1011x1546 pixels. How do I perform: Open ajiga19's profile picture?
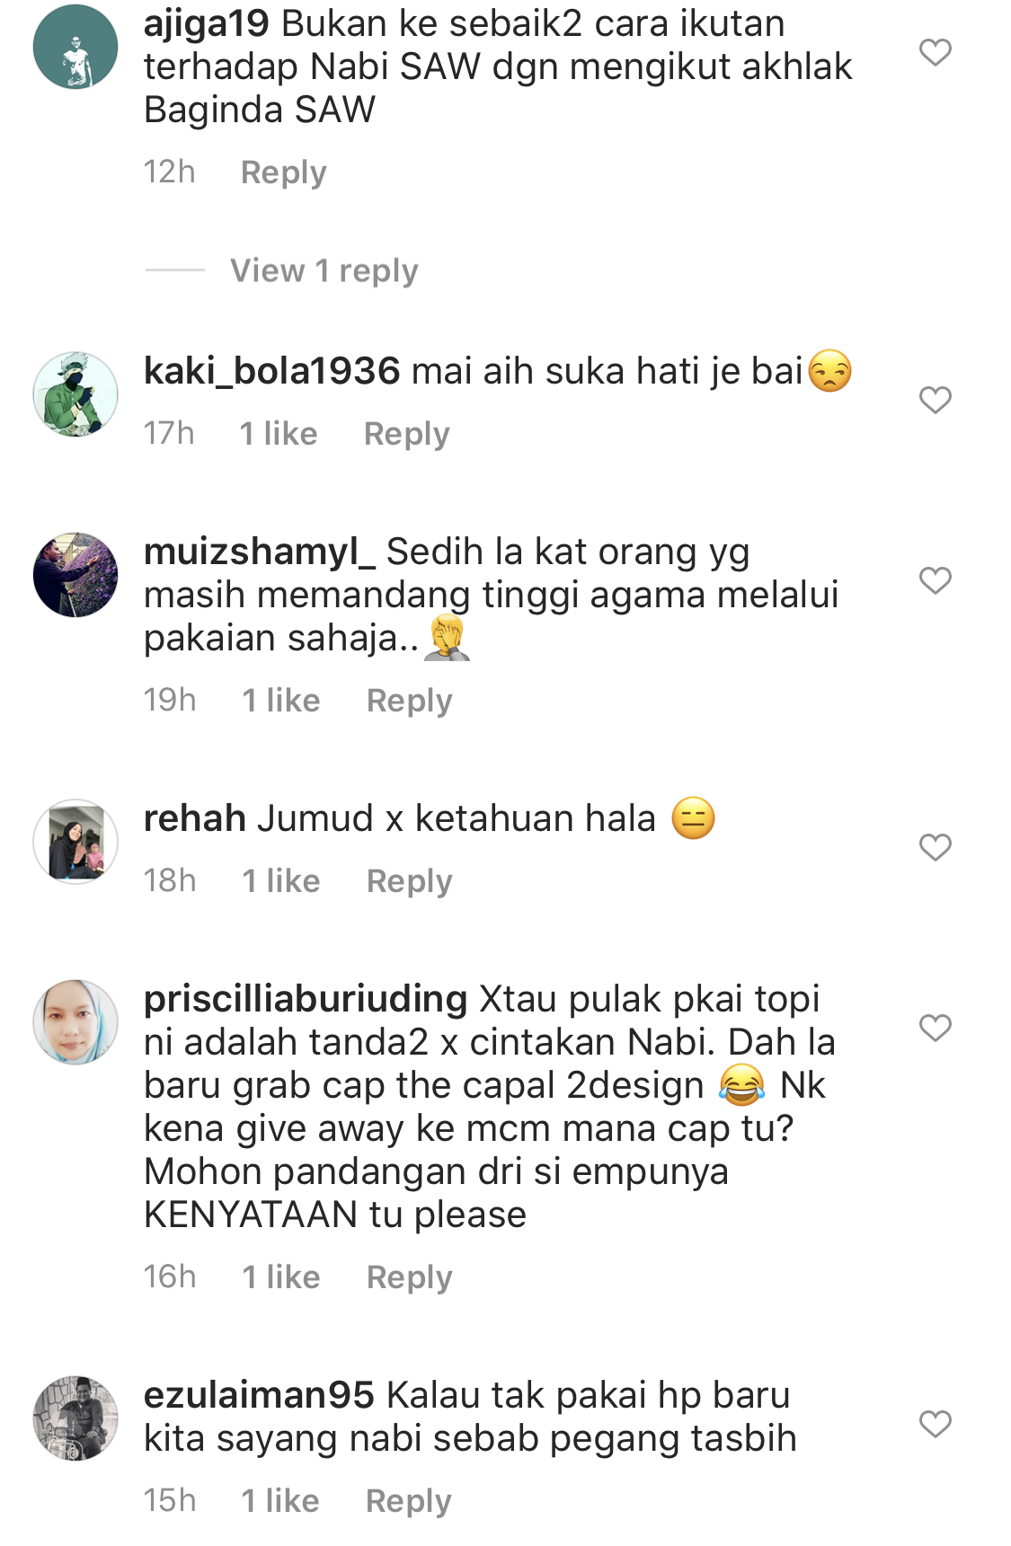(x=75, y=47)
